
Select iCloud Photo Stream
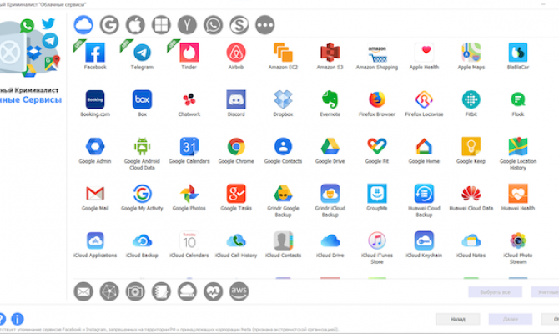(x=518, y=240)
